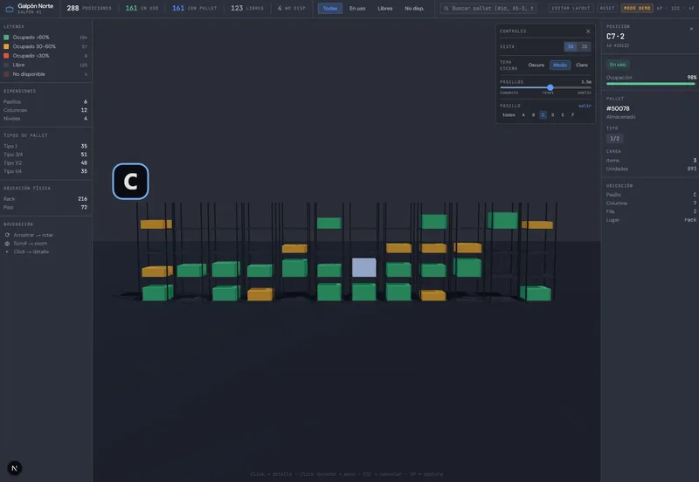Switch the view to 2D
Screen dimensions: 699x482
click(584, 46)
